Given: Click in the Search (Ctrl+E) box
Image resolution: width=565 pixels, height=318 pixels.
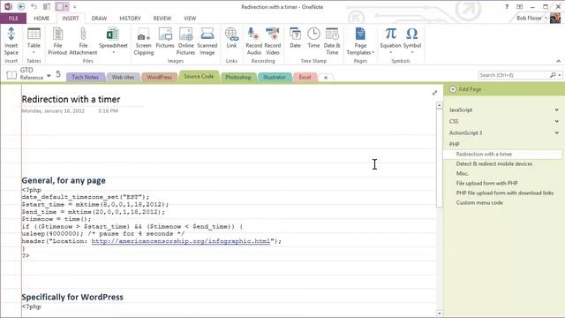Looking at the screenshot, I should [x=514, y=75].
